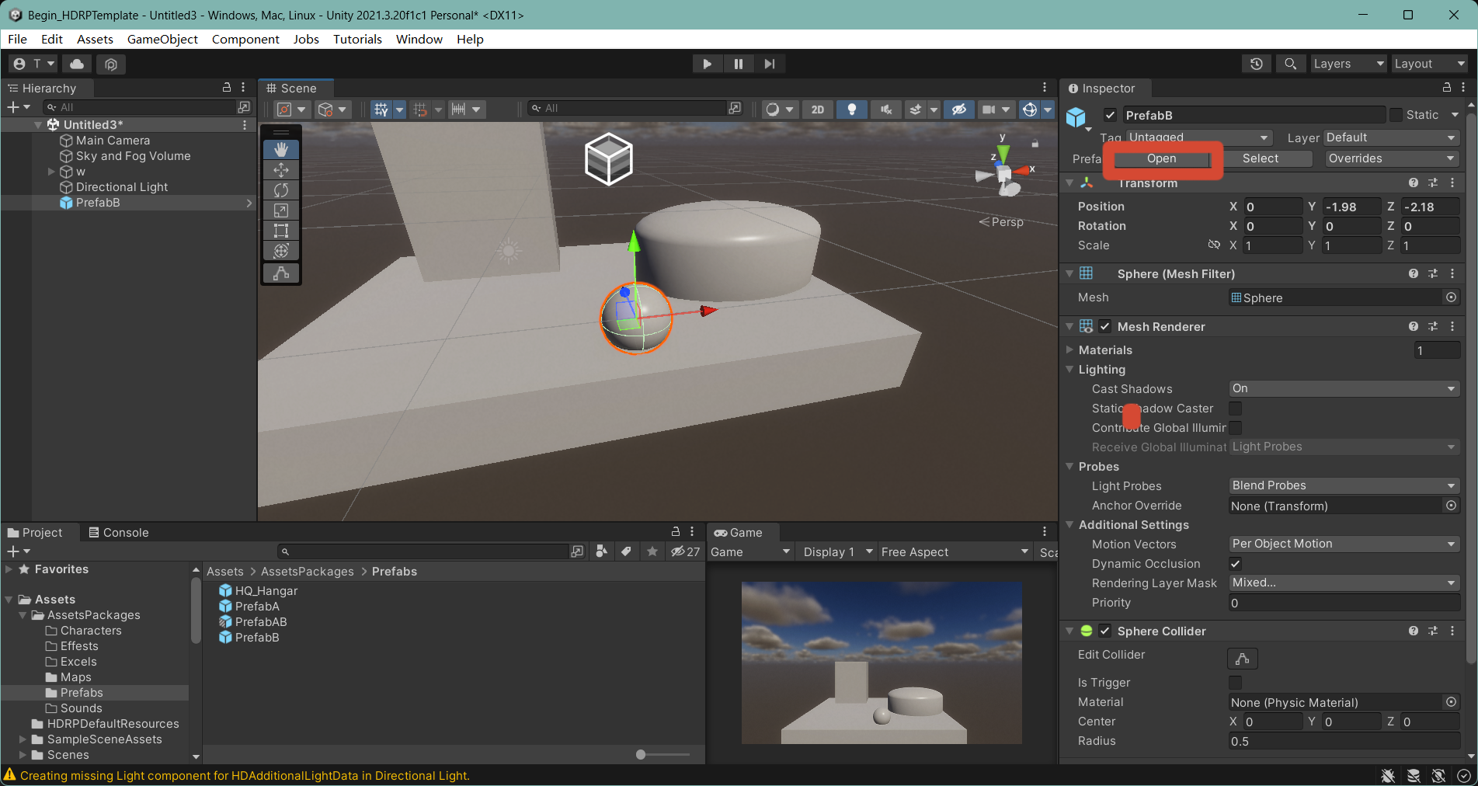
Task: Open Light Probes dropdown showing Blend Probes
Action: [x=1344, y=485]
